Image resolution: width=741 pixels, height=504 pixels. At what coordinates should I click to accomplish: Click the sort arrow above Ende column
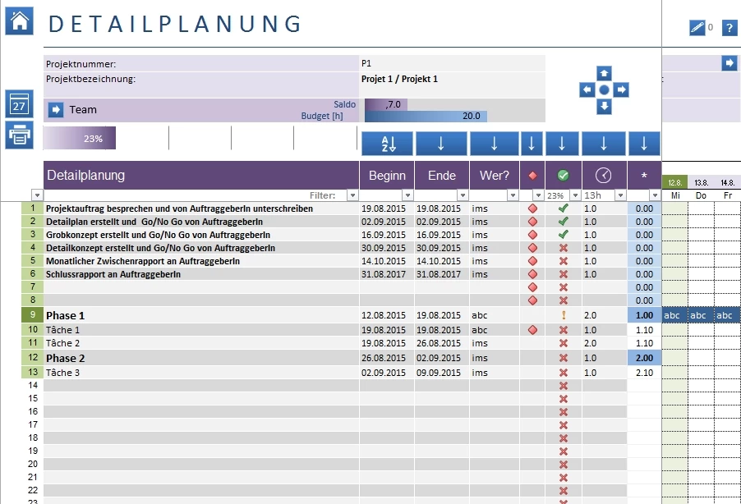441,144
